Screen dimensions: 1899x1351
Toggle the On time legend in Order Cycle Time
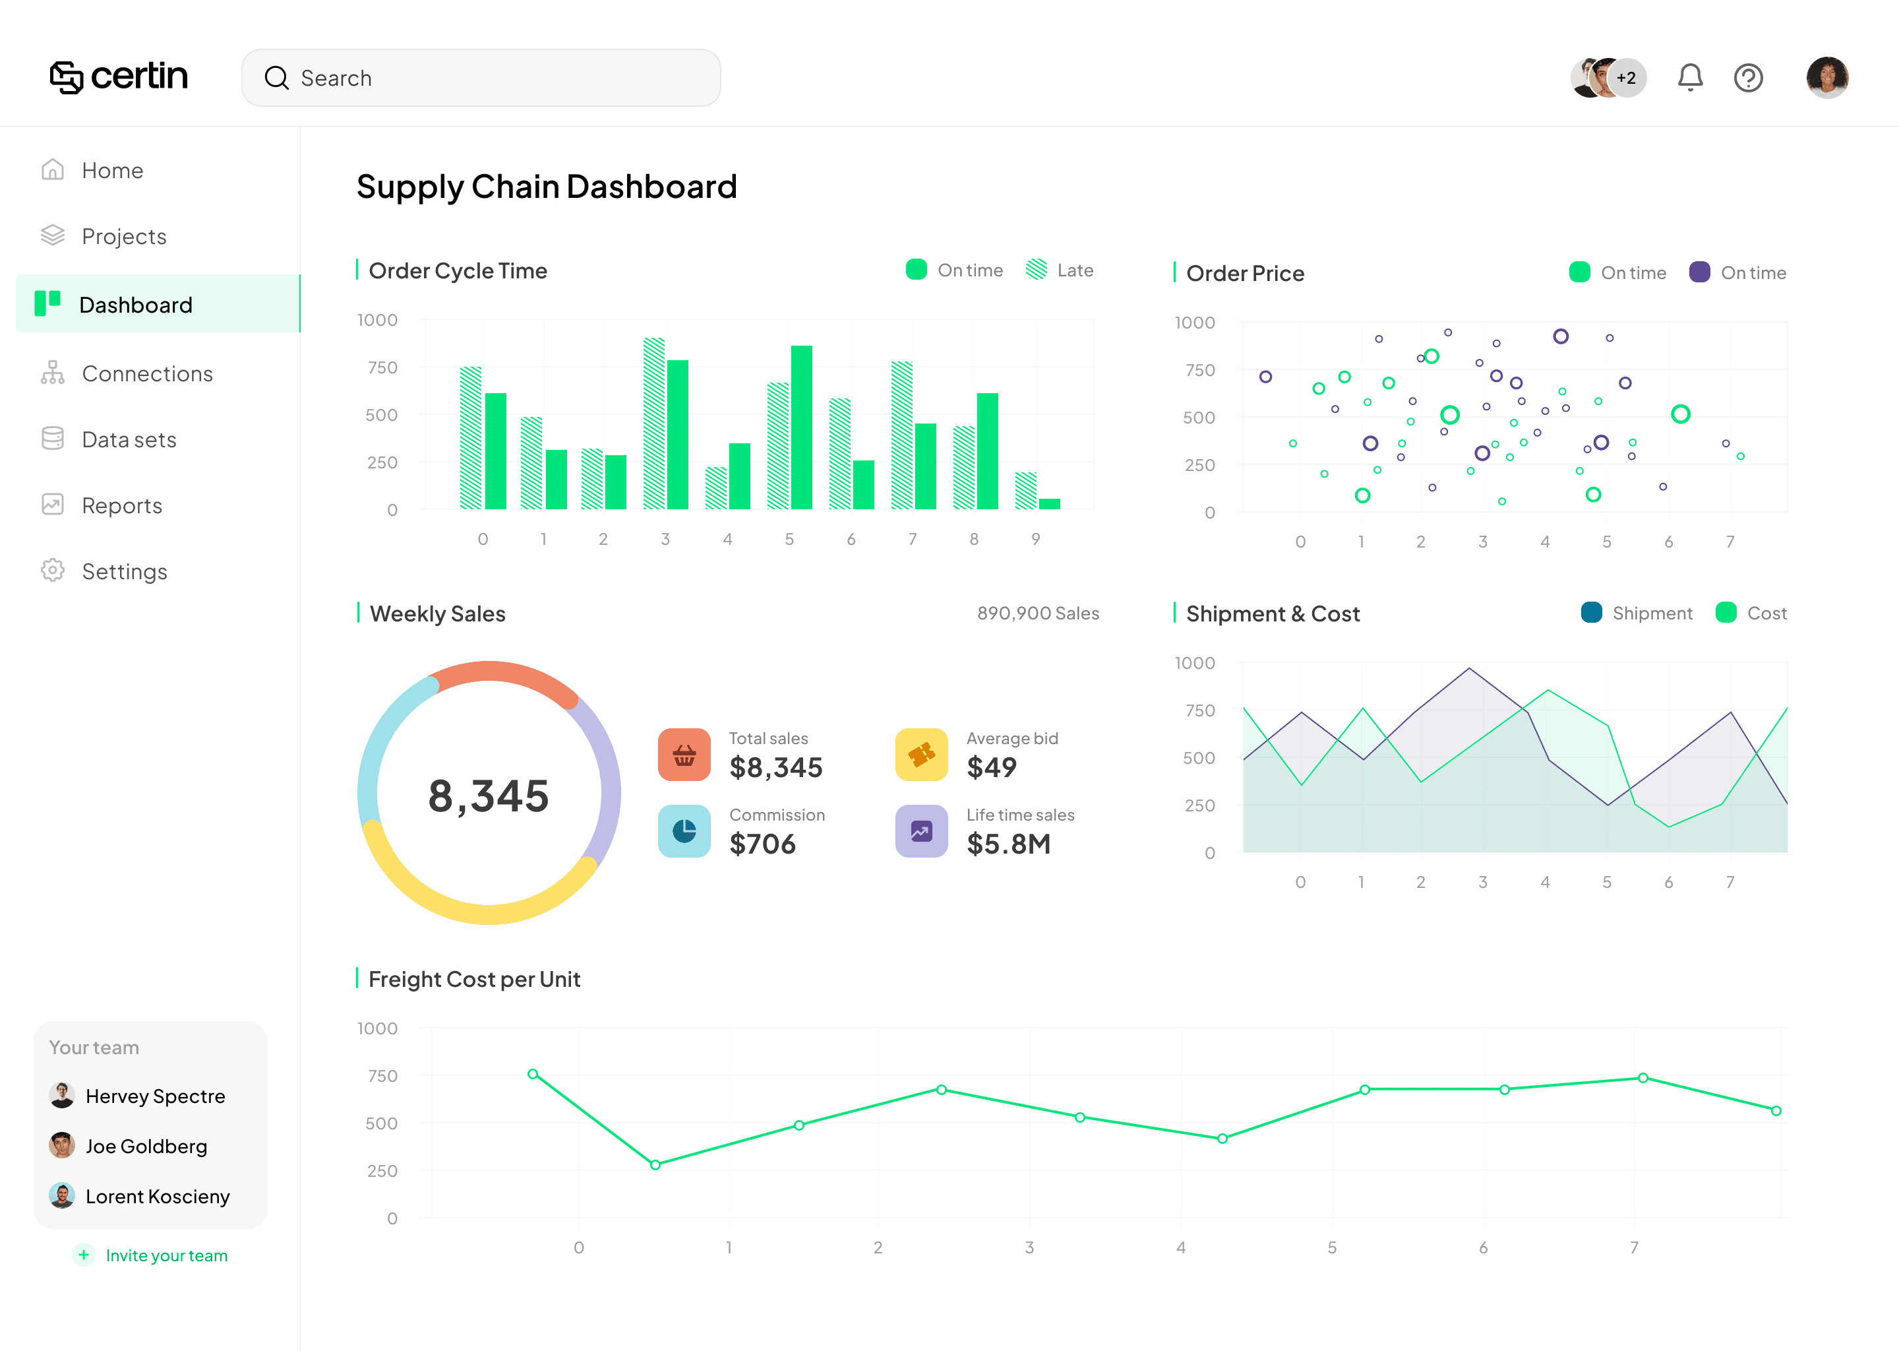pyautogui.click(x=955, y=270)
